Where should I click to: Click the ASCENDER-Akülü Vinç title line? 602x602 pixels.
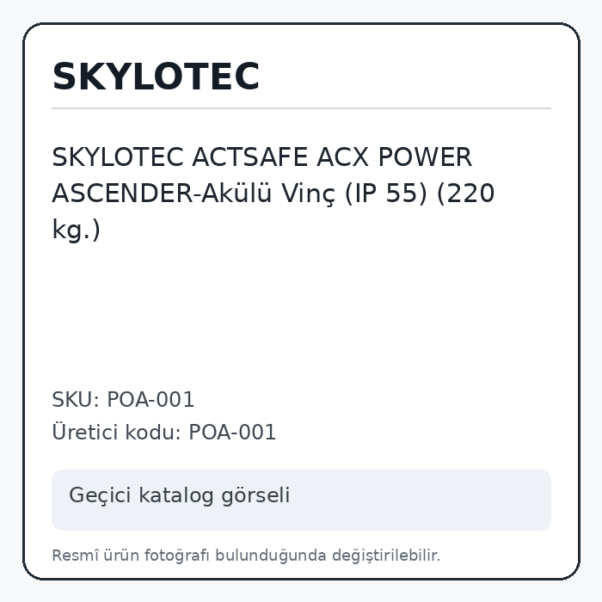(193, 193)
